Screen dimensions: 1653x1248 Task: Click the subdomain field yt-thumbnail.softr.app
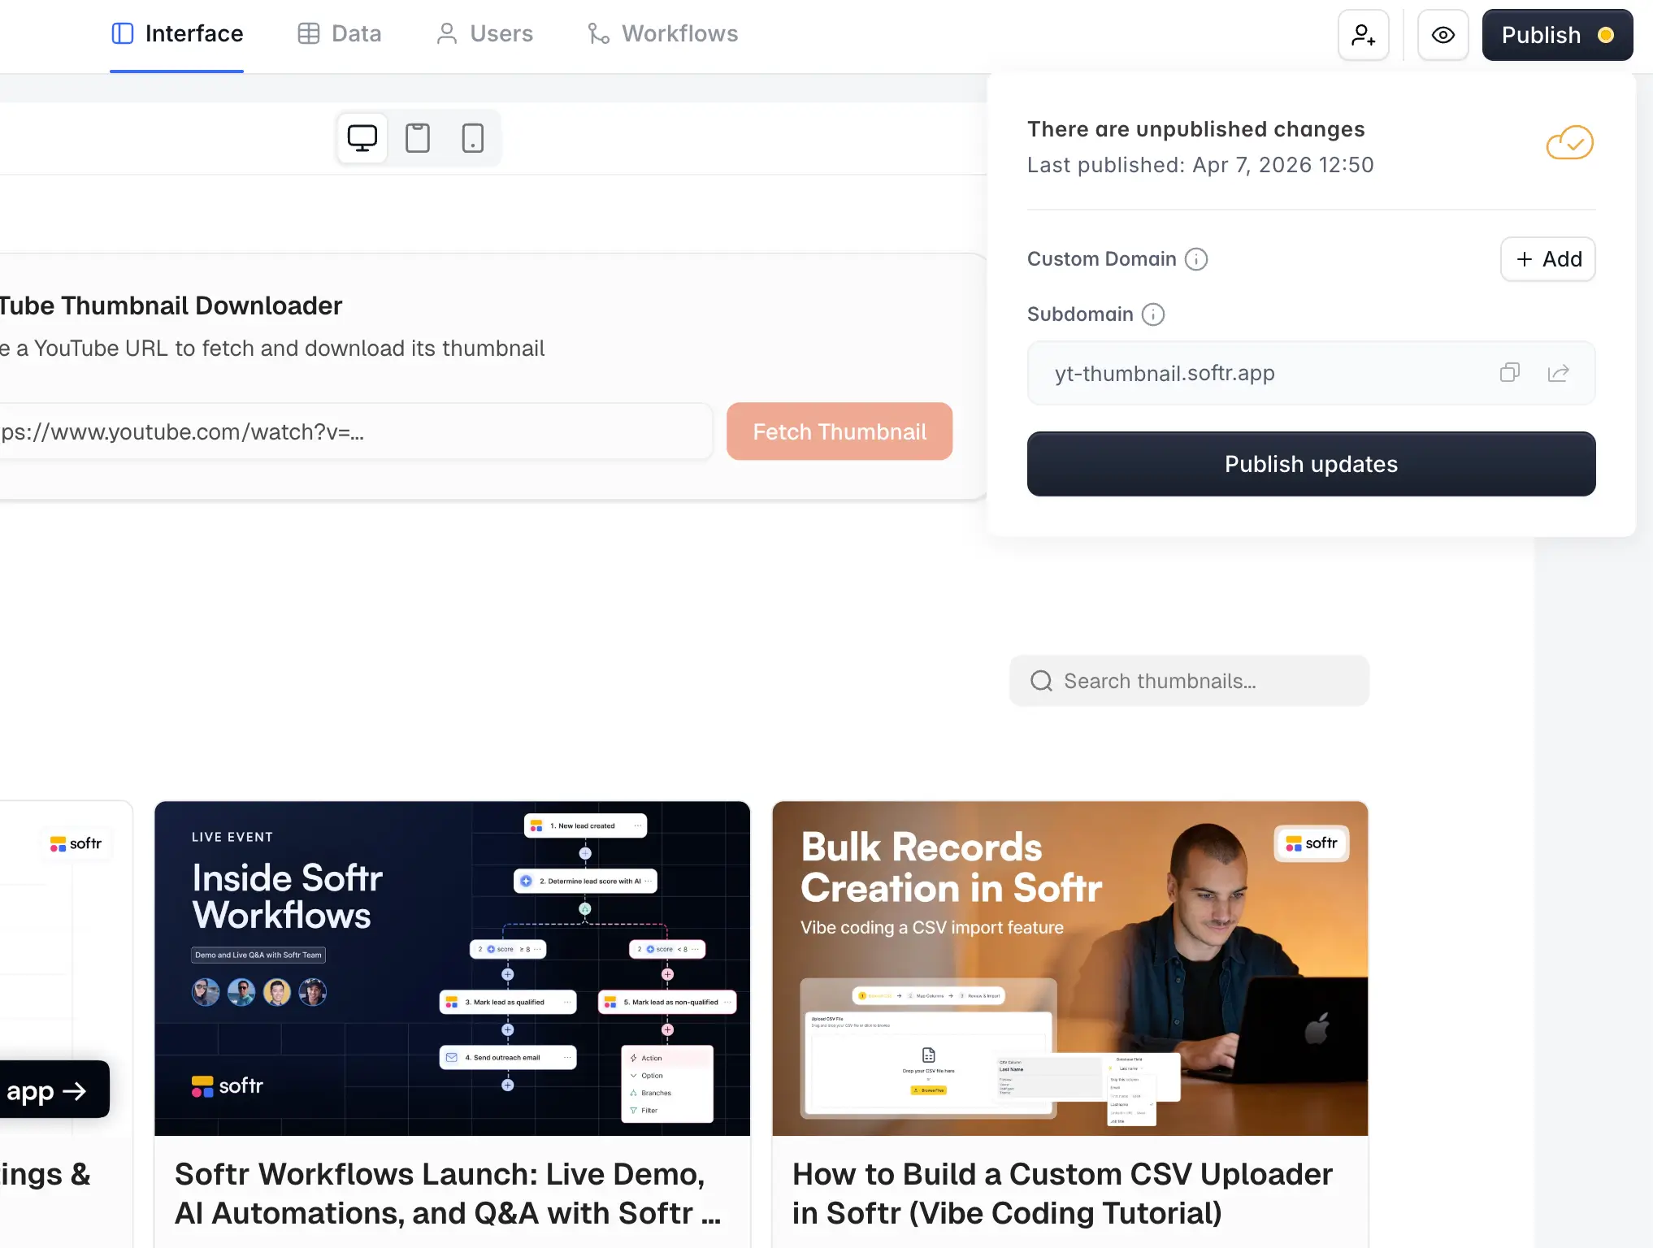[x=1311, y=373]
